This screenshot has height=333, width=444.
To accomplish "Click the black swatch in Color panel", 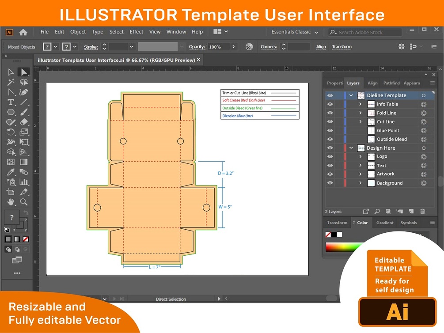I will tap(334, 235).
